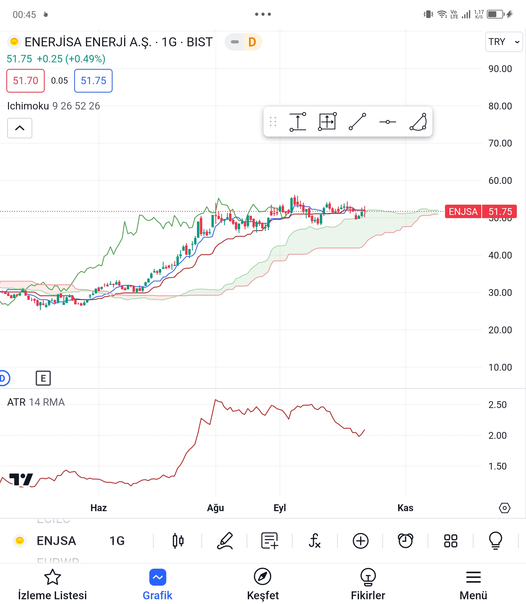Select the Ichimoku 9 26 52 26 legend

(53, 106)
